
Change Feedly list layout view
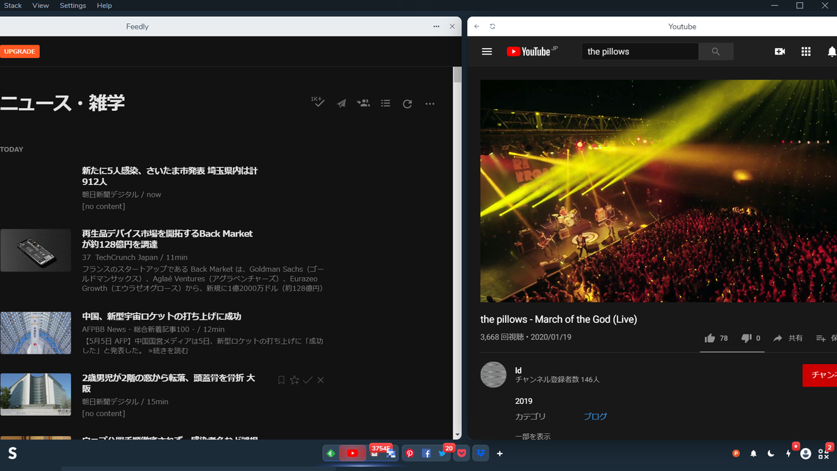click(386, 103)
